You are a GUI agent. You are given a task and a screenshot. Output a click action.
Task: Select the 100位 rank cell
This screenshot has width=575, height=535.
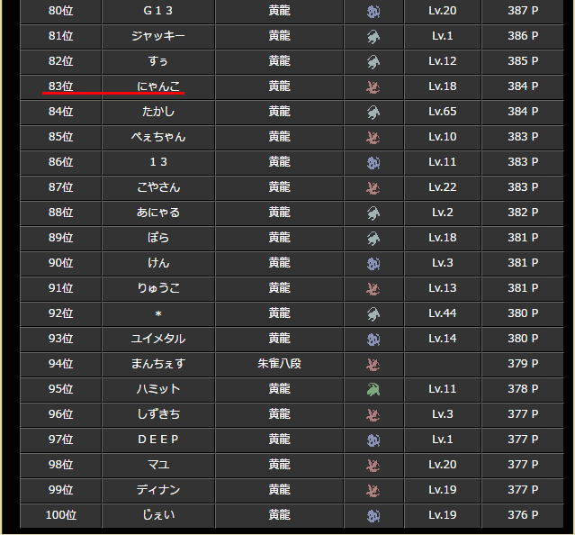click(61, 515)
